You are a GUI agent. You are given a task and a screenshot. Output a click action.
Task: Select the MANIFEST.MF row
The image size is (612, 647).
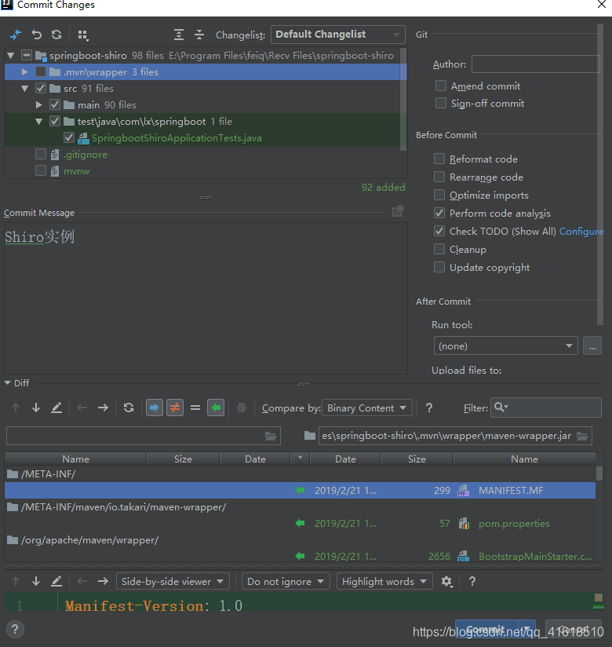300,490
